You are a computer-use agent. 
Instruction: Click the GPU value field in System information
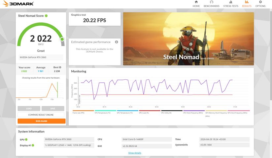coord(69,139)
